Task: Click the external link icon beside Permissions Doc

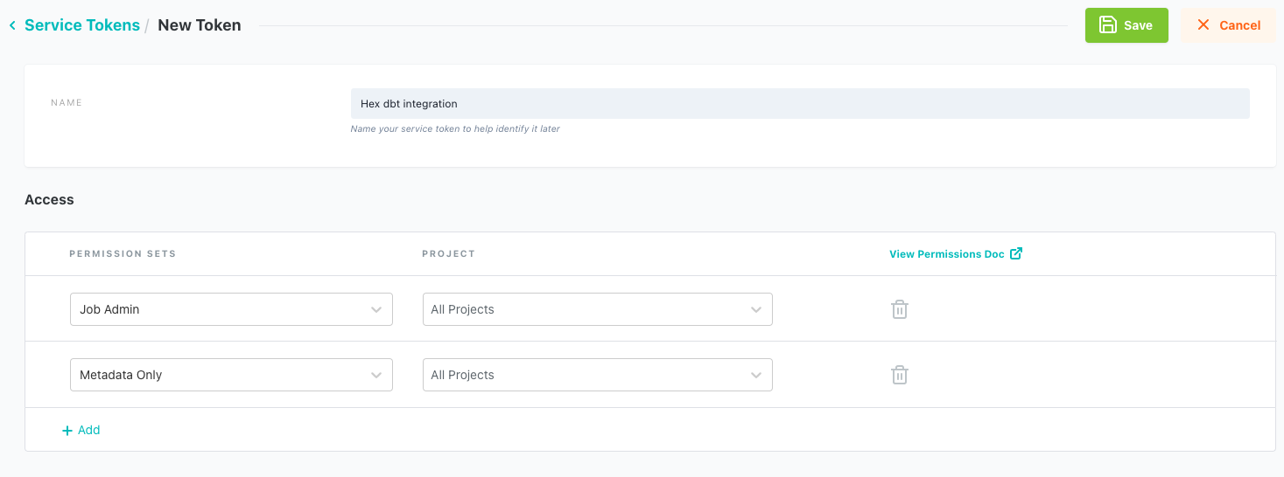Action: pos(1016,253)
